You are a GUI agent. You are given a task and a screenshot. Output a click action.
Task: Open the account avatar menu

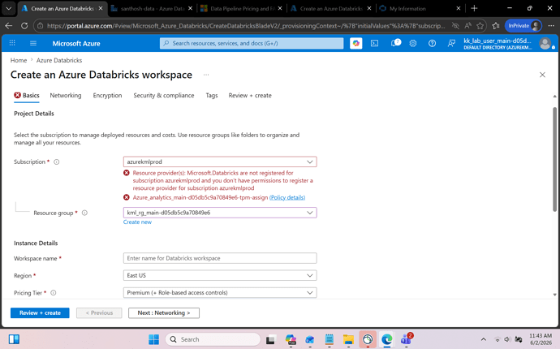pos(545,43)
